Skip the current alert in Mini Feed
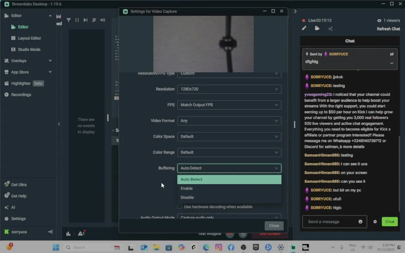405x253 pixels. coord(85,20)
